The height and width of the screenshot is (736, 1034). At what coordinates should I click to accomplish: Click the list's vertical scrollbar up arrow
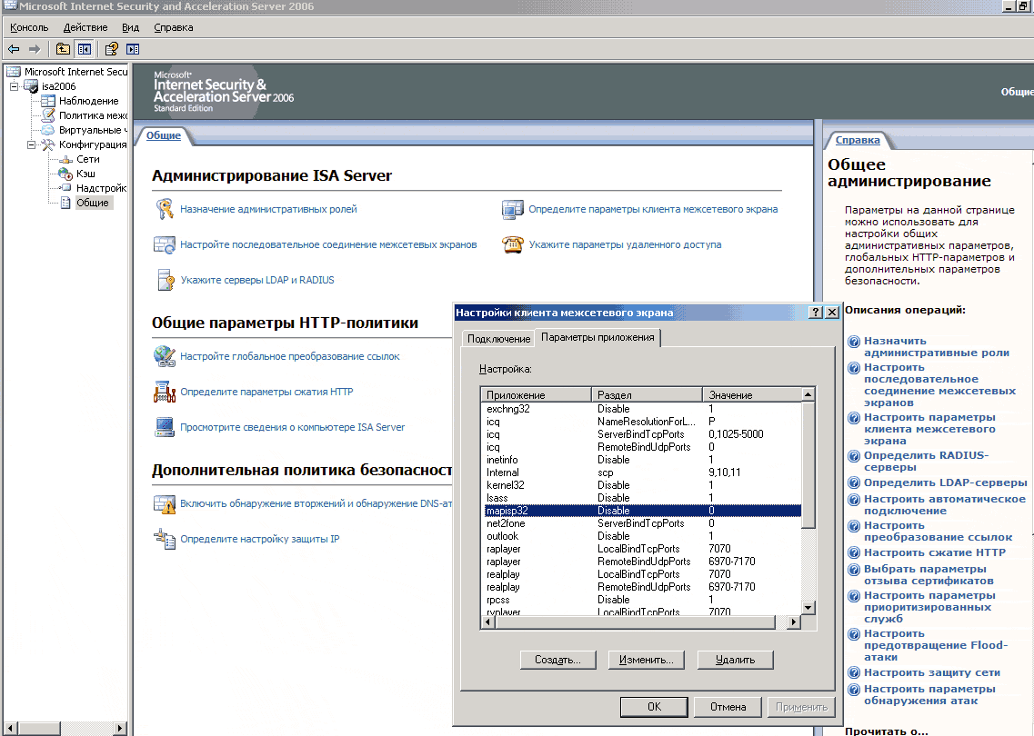pos(808,394)
